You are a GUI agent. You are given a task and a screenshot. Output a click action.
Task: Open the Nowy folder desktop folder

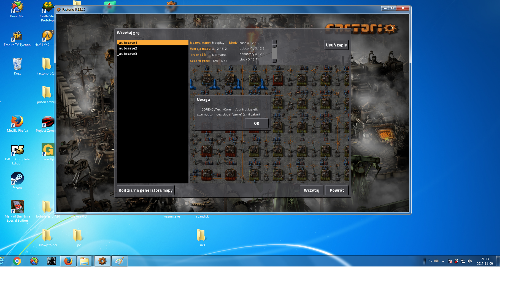pos(48,238)
